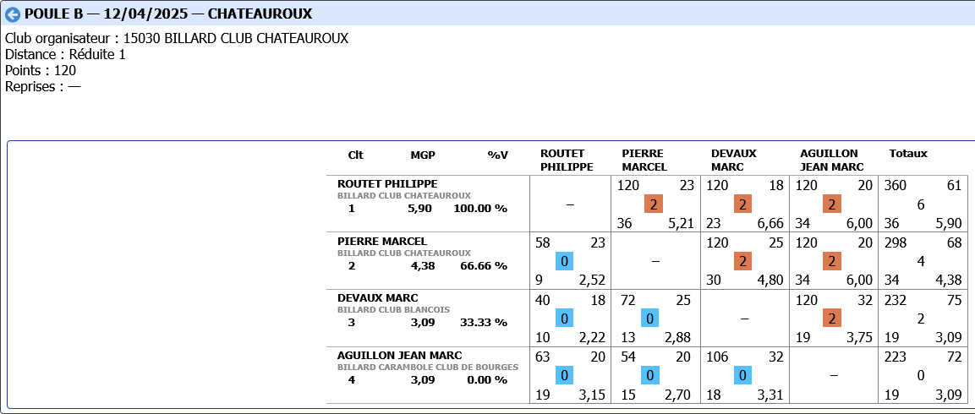
Task: Click orange 2 badge, Pierre Marcel versus Aguillon
Action: [x=832, y=261]
